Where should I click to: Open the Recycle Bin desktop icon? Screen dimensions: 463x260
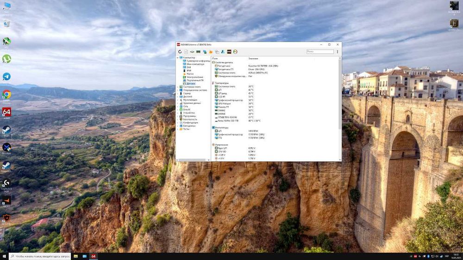(x=6, y=24)
